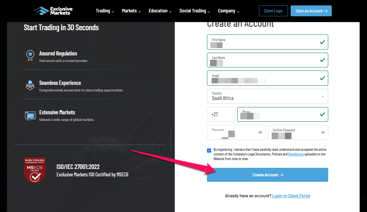Viewport: 367px width, 212px height.
Task: Click the +27 country code box
Action: (221, 114)
